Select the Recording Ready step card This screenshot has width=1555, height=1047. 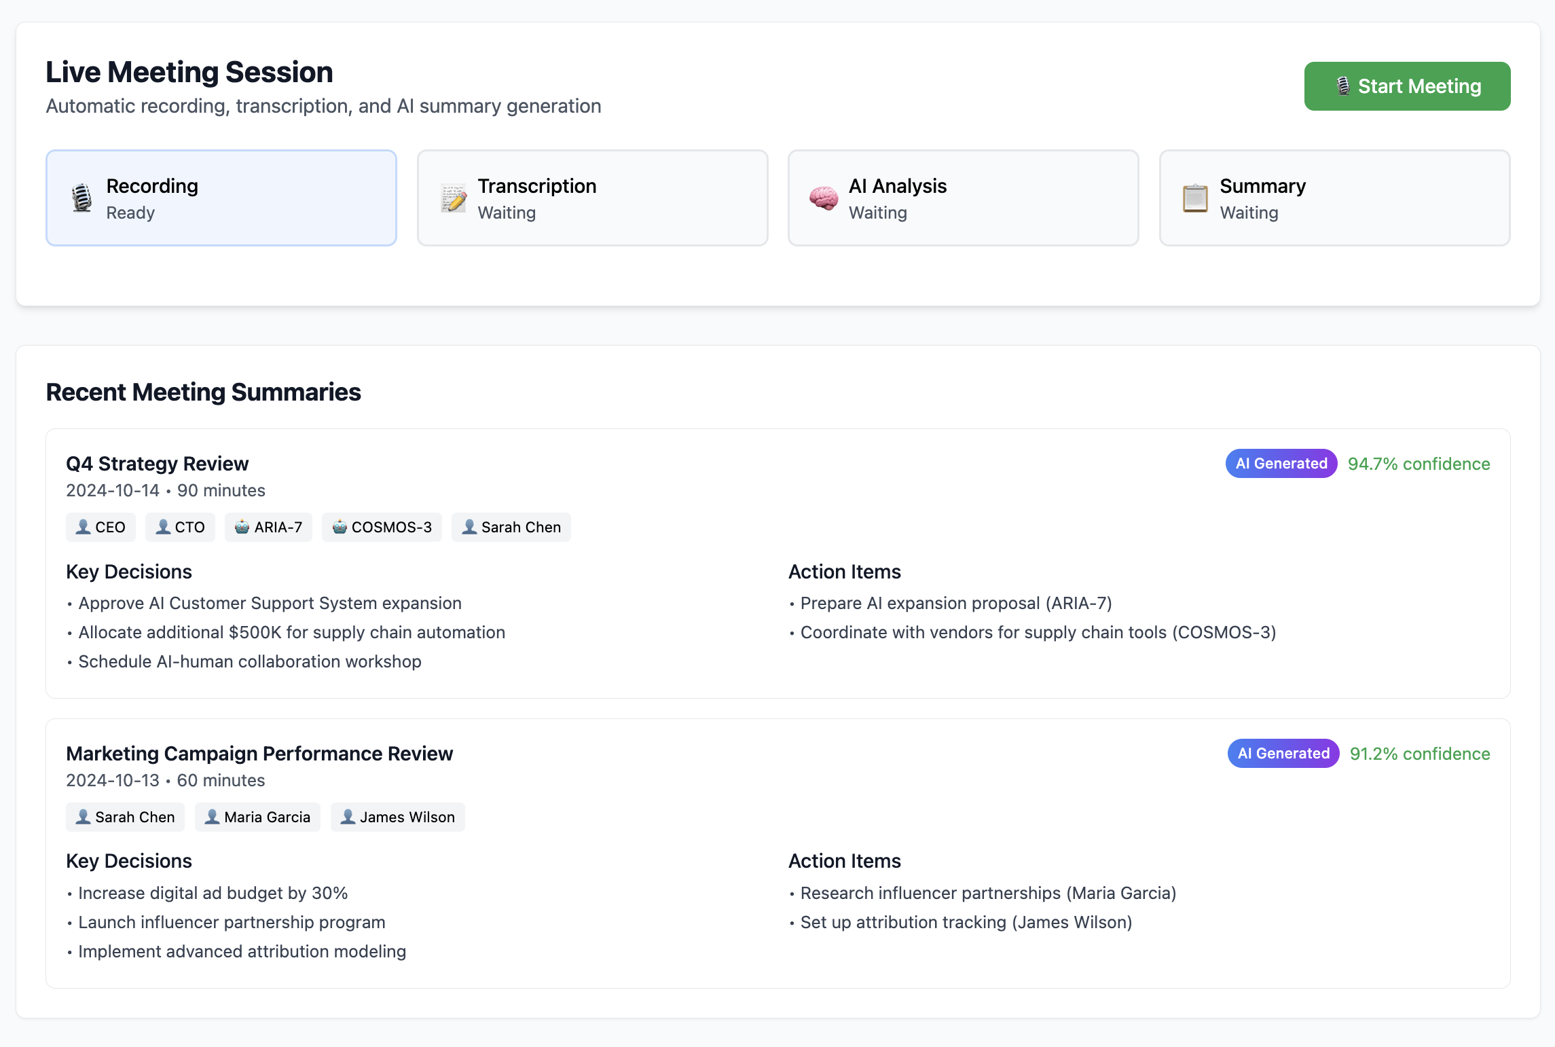coord(221,198)
